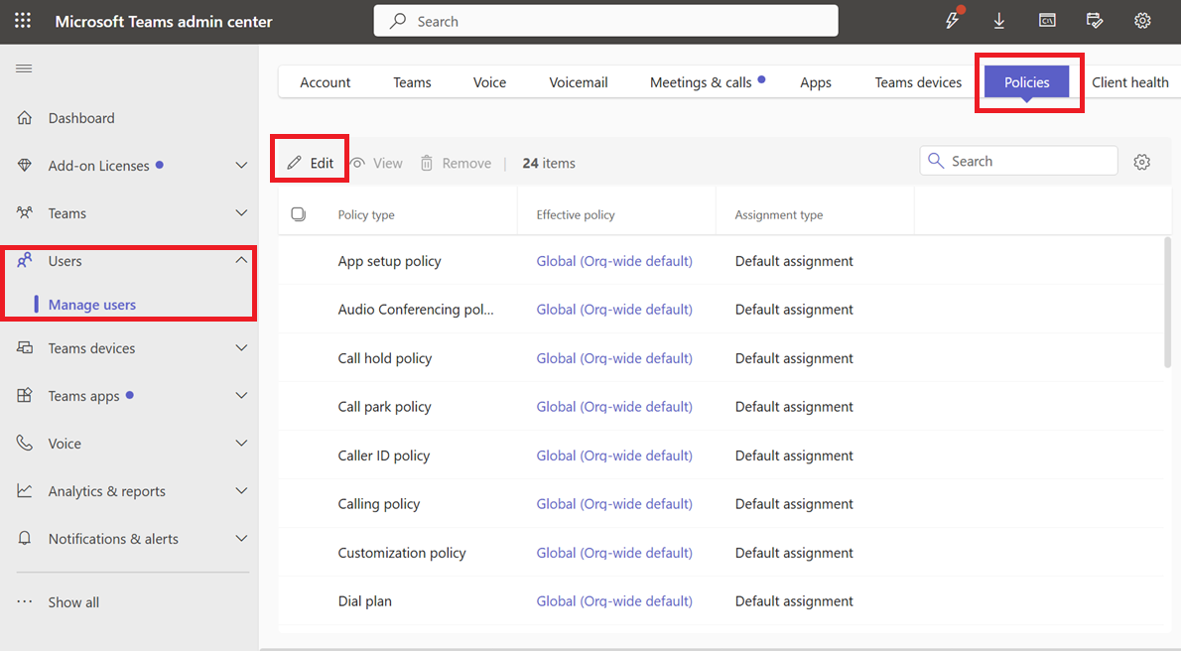
Task: Click the magnifier icon in header search
Action: click(x=398, y=21)
